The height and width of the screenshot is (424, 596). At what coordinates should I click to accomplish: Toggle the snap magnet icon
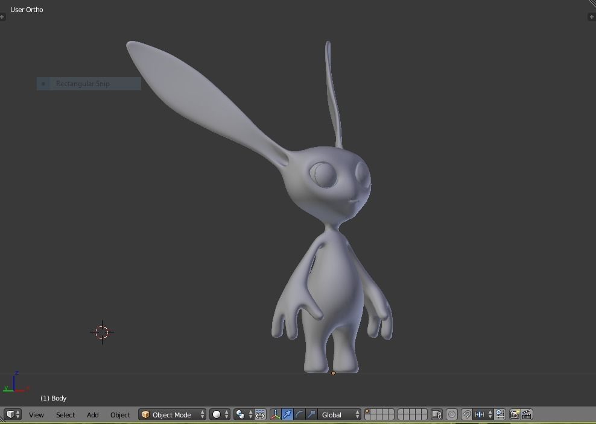(466, 414)
